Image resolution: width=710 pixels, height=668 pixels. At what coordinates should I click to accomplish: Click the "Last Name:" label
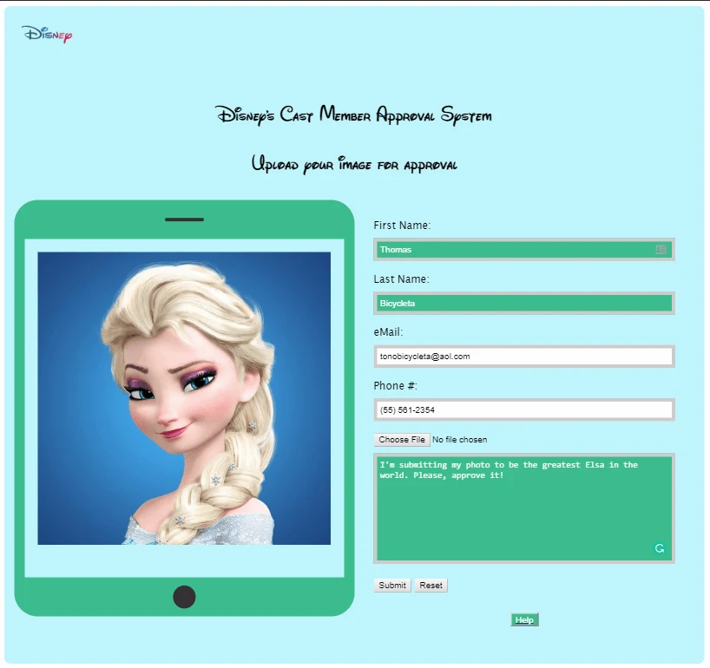point(401,279)
